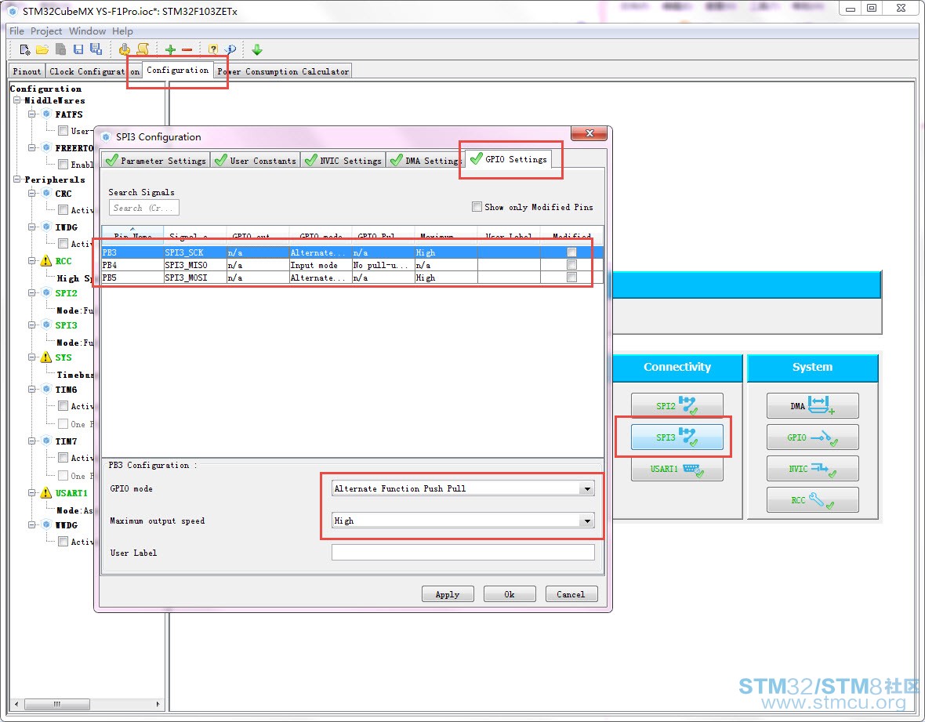Collapse the SPI2 tree node
The height and width of the screenshot is (722, 925).
tap(32, 292)
